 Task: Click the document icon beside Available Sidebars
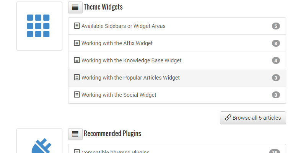pos(77,26)
